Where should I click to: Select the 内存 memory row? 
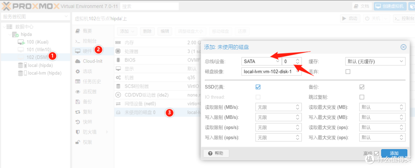click(158, 42)
